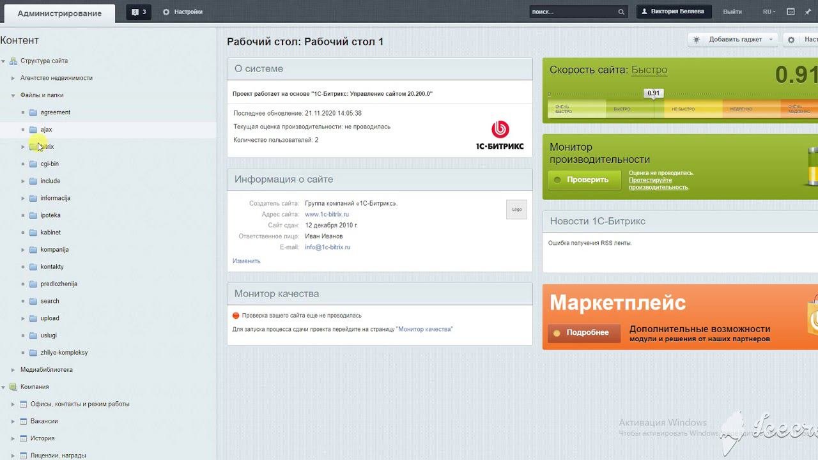Open desktop settings via the gear button
The height and width of the screenshot is (460, 818).
(791, 40)
